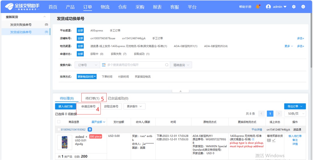The height and width of the screenshot is (160, 313).
Task: Open 物流 in top navigation
Action: tap(105, 7)
